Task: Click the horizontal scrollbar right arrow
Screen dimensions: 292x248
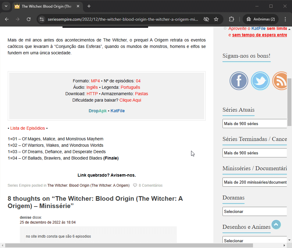Action: (x=284, y=245)
